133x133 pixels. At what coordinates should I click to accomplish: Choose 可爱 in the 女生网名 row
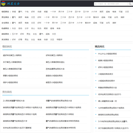pos(102,23)
